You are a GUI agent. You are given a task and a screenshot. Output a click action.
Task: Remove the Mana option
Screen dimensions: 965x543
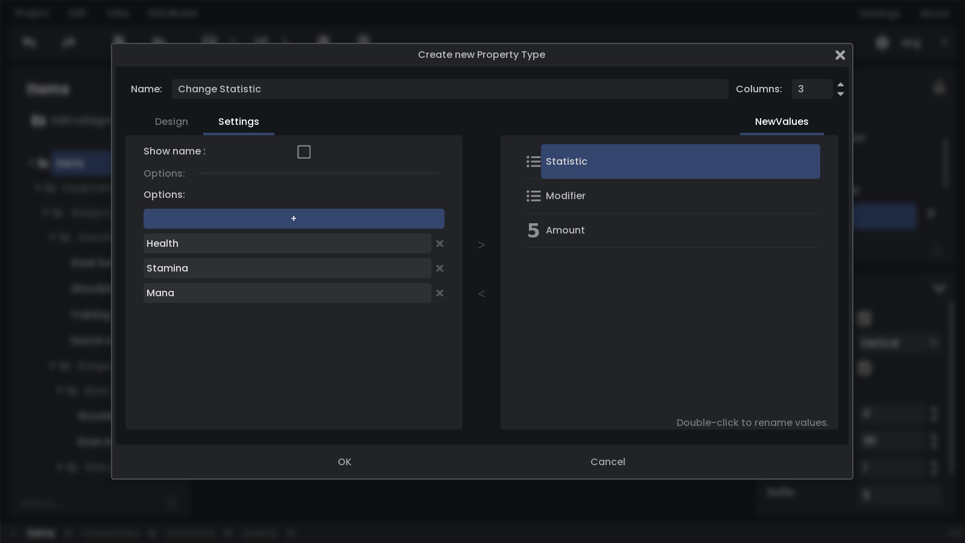(x=440, y=293)
